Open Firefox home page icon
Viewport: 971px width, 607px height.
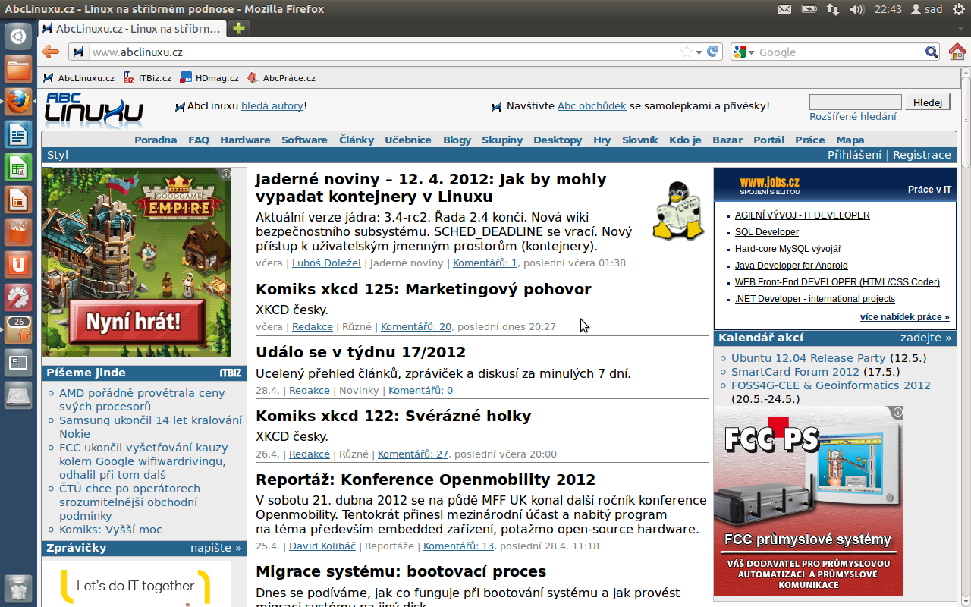957,52
